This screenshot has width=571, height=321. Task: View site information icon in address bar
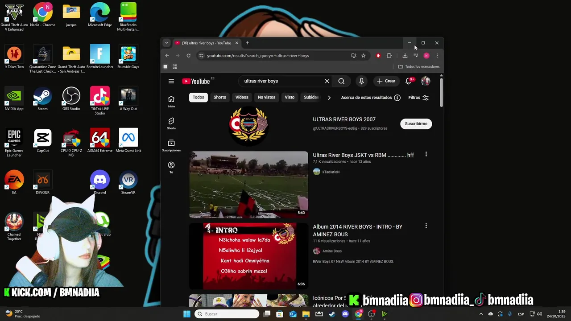tap(201, 56)
